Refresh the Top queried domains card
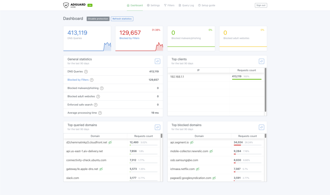The height and width of the screenshot is (195, 330). 157,127
